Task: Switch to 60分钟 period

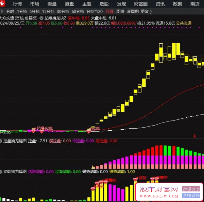Action: click(78, 12)
